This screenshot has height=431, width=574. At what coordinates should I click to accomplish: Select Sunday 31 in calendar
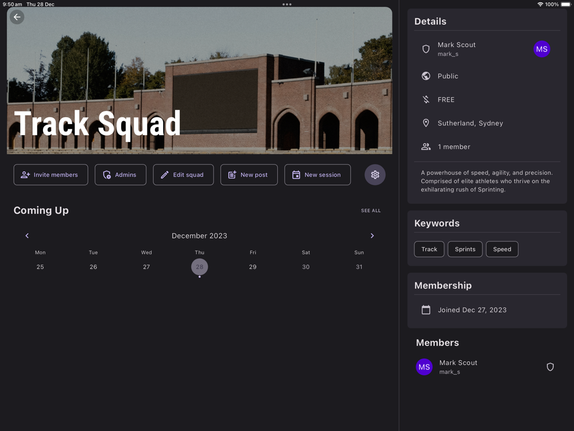[x=359, y=267]
